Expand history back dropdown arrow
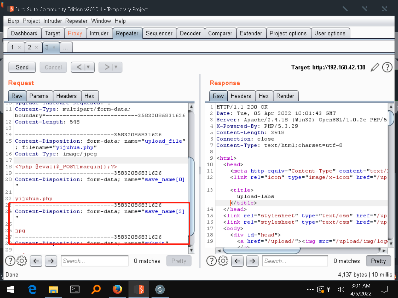The width and height of the screenshot is (398, 298). coord(88,67)
